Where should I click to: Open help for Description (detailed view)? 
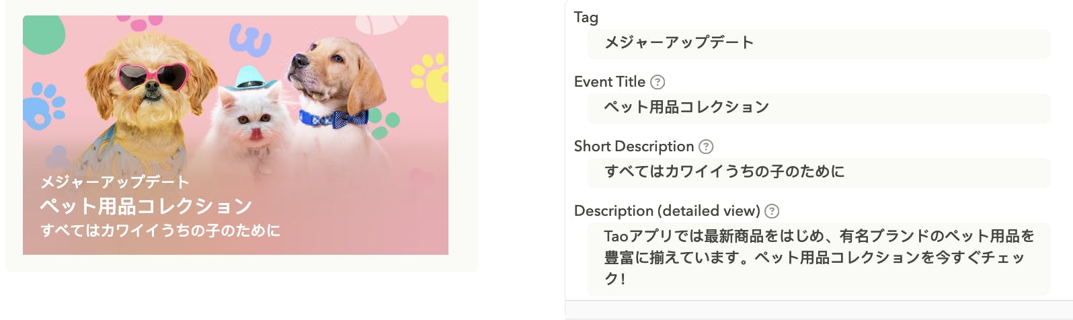pyautogui.click(x=772, y=211)
